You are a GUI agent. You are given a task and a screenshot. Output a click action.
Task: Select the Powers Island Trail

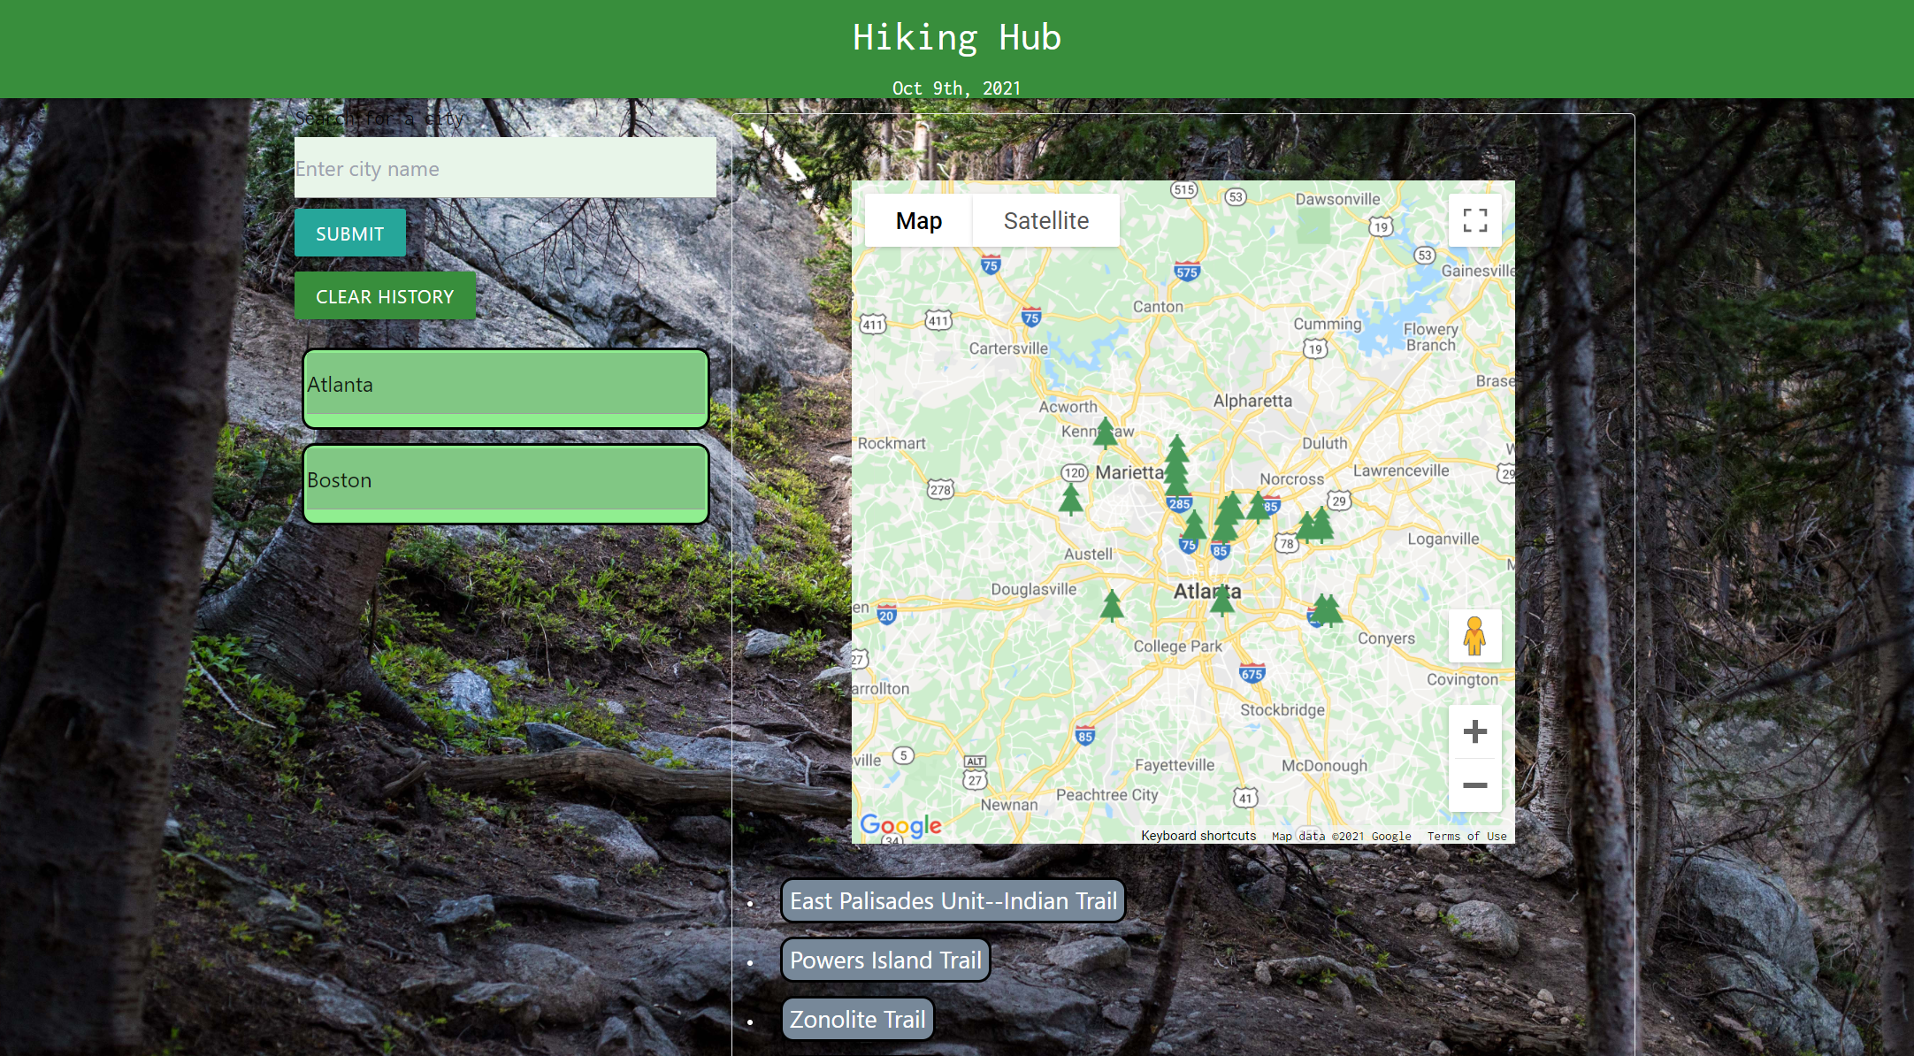tap(885, 960)
